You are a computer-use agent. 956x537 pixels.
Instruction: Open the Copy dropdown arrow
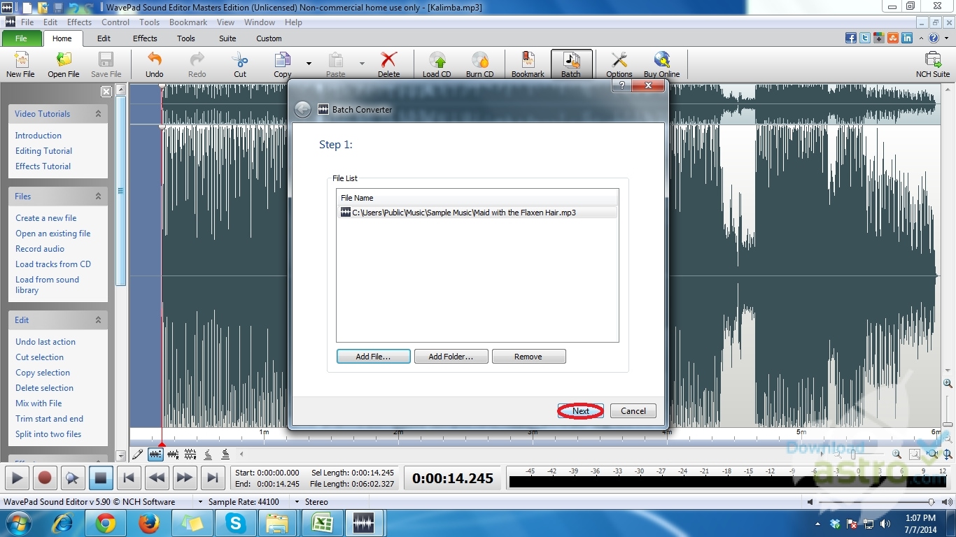click(x=309, y=64)
